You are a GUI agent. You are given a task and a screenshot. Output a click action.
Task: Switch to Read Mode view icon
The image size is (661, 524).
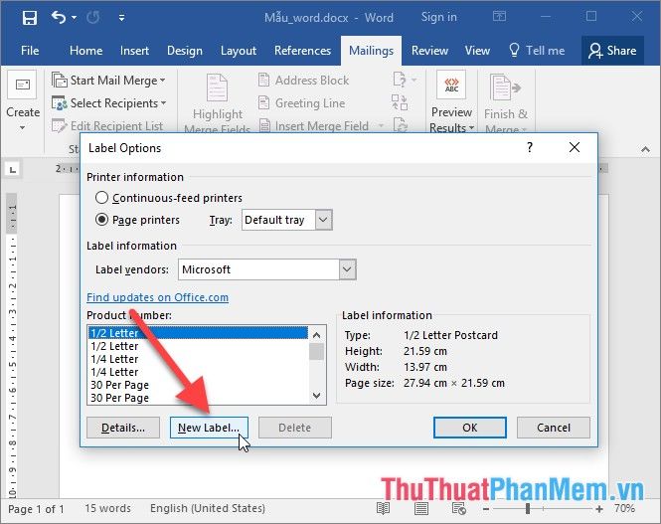(383, 509)
